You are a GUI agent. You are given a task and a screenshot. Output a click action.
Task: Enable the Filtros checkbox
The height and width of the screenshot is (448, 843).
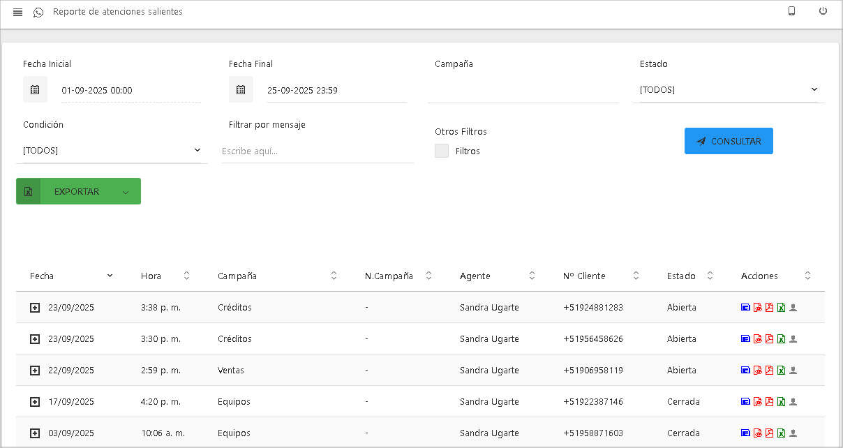[442, 151]
